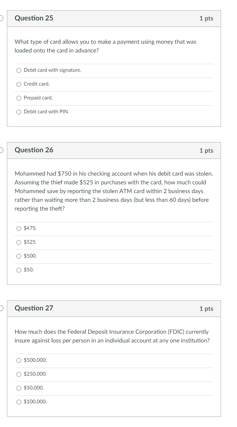This screenshot has height=427, width=237.
Task: Select the "$100,000." answer option
Action: [19, 401]
